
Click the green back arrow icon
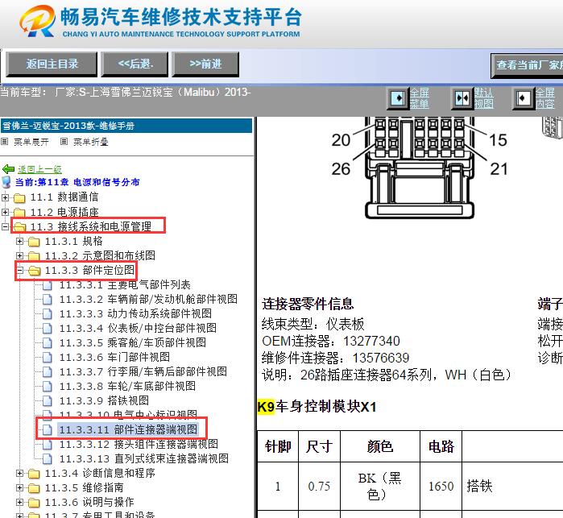click(x=8, y=169)
